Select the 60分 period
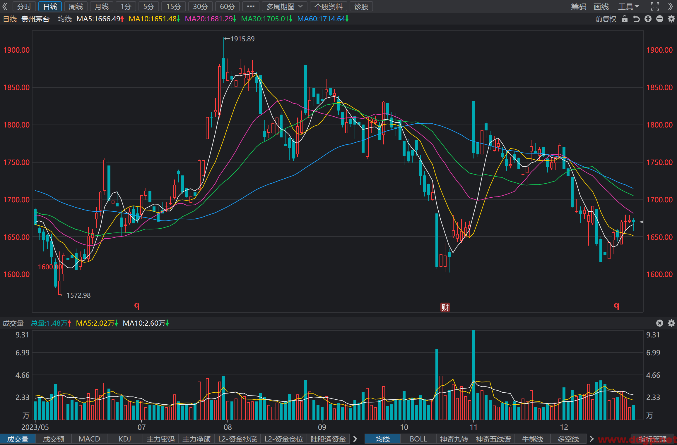 point(228,6)
